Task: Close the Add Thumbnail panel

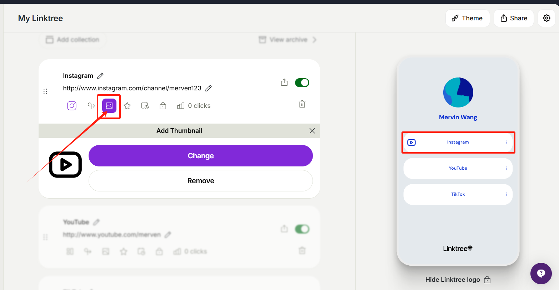Action: click(x=312, y=131)
